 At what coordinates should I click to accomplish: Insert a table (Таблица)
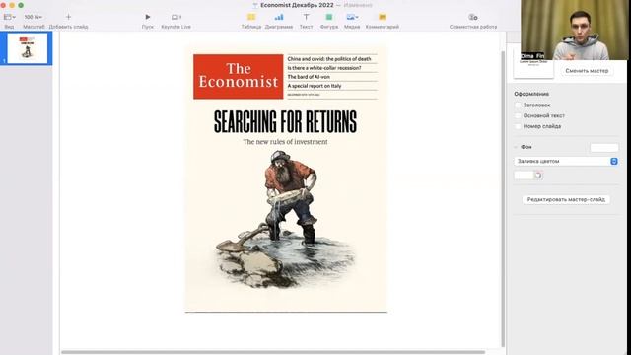coord(251,17)
